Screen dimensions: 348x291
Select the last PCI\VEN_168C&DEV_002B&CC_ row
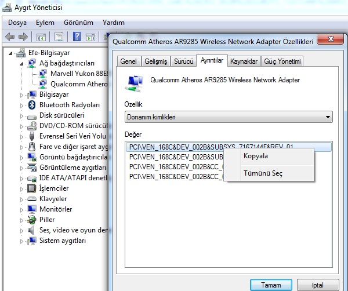point(176,177)
